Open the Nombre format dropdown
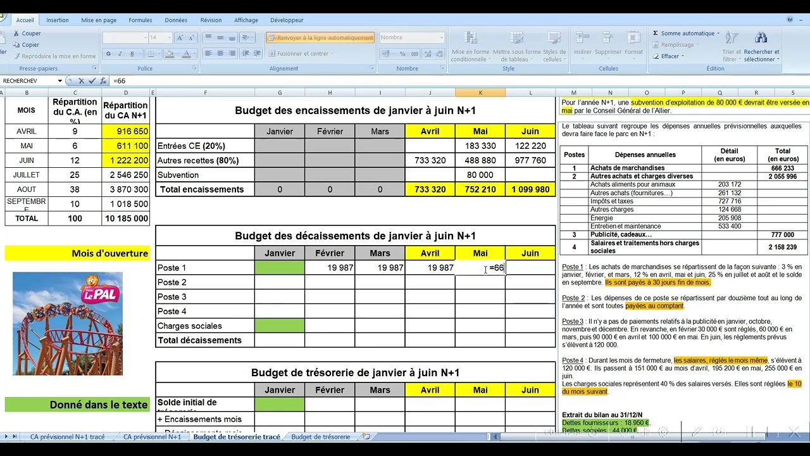The height and width of the screenshot is (456, 810). point(441,37)
